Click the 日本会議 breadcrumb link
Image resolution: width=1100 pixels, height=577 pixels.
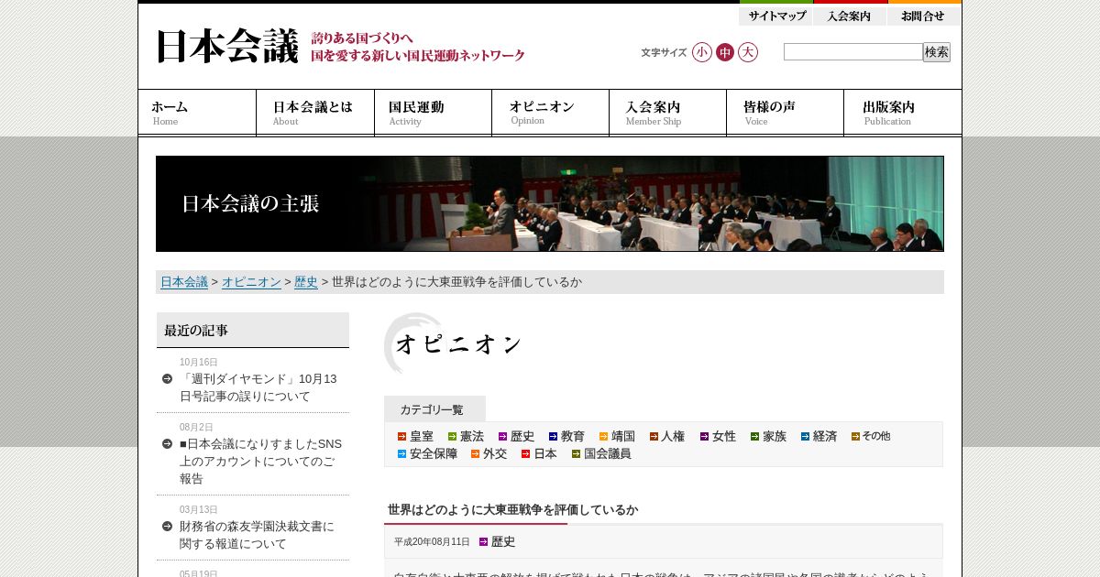[x=184, y=282]
